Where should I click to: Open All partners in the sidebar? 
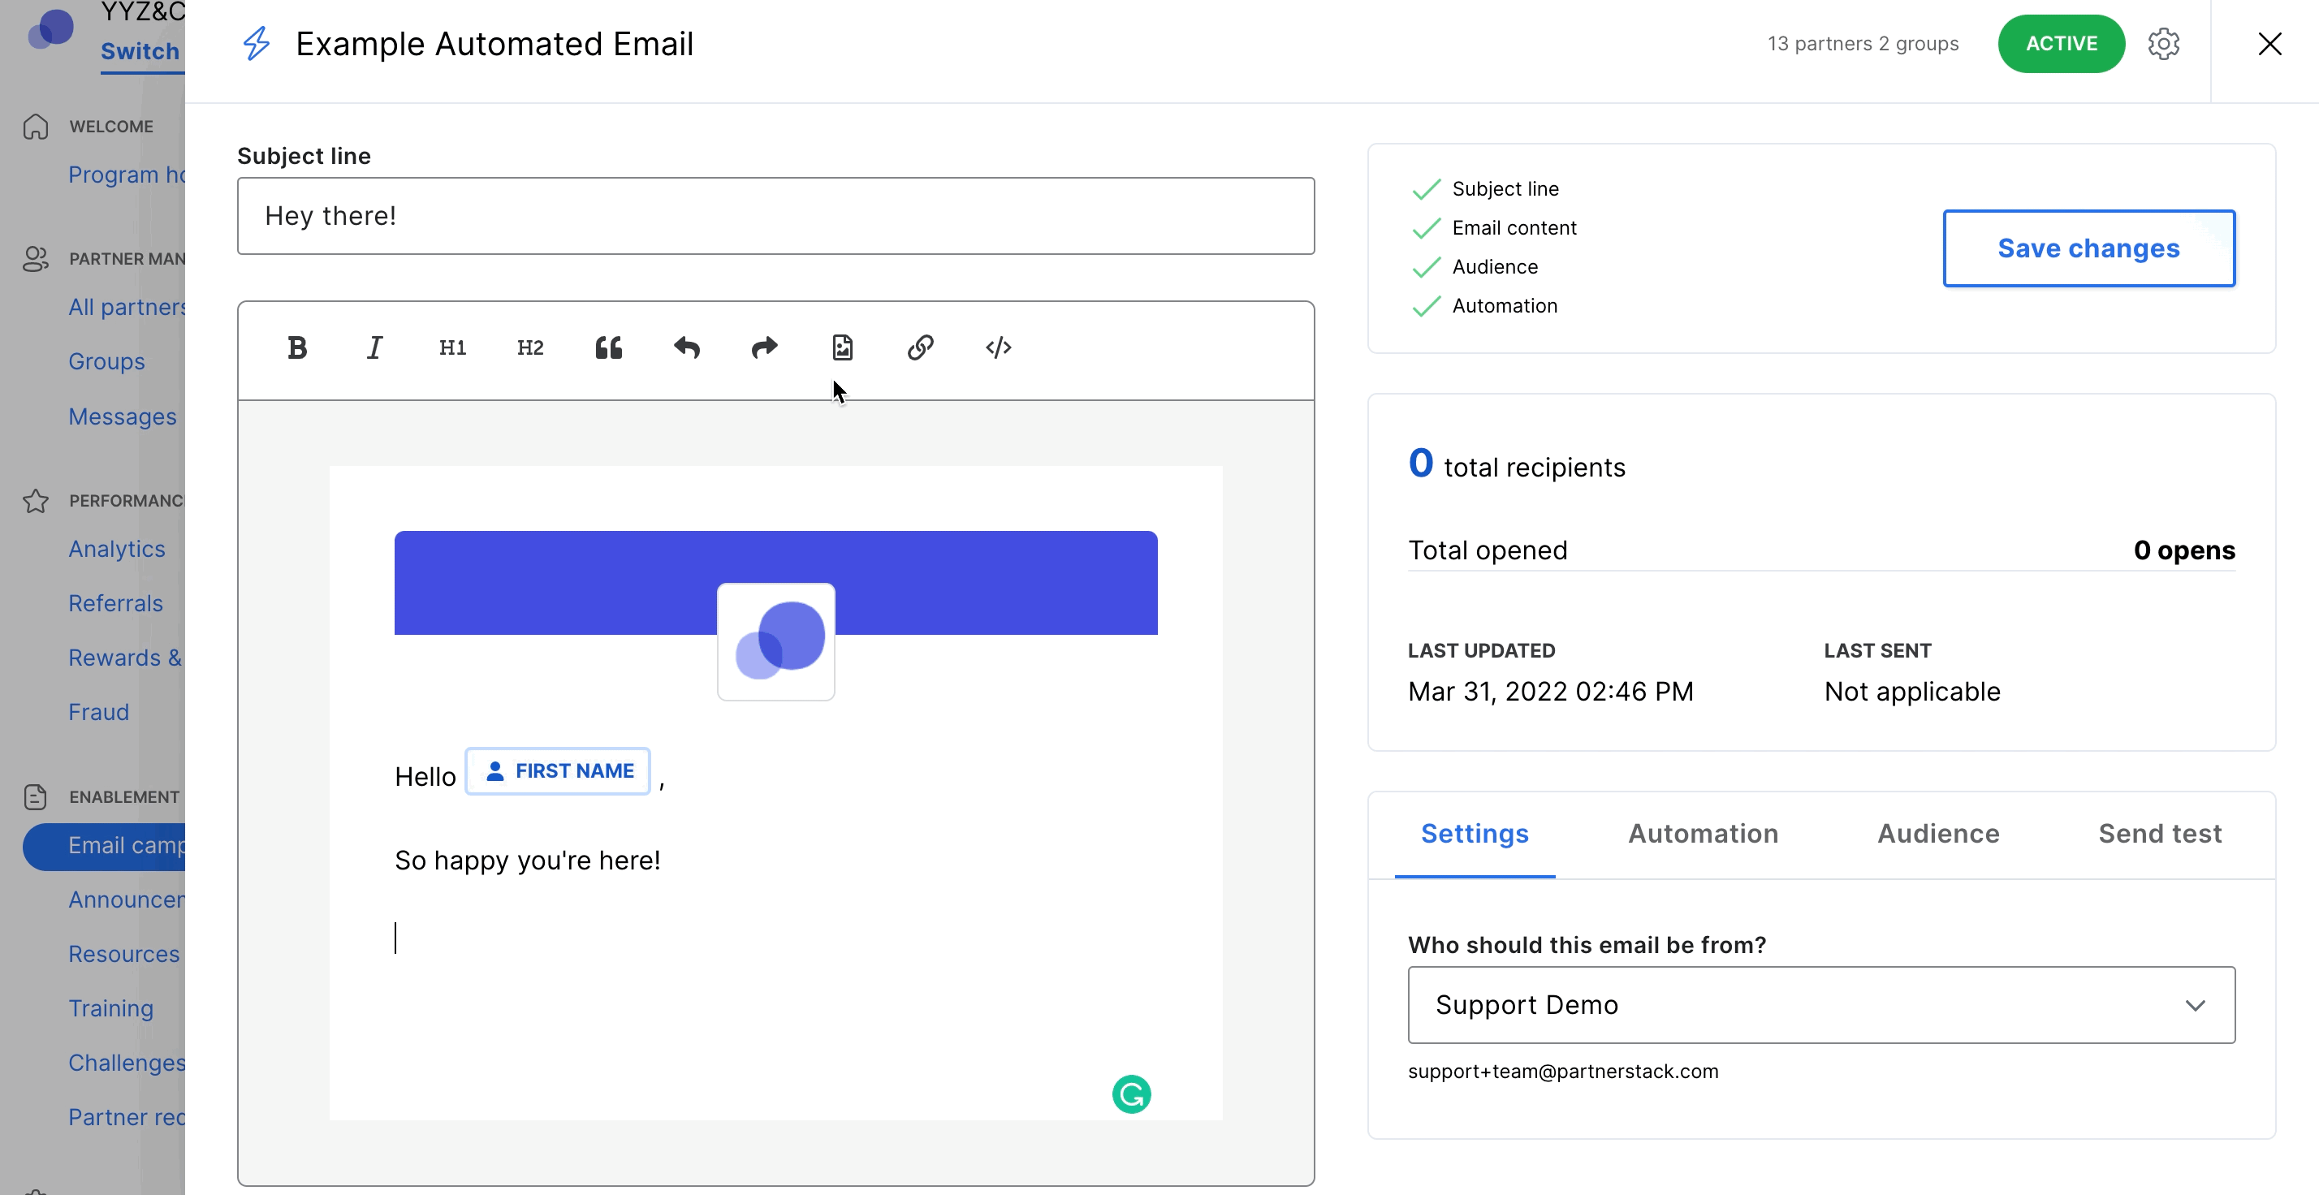coord(127,308)
